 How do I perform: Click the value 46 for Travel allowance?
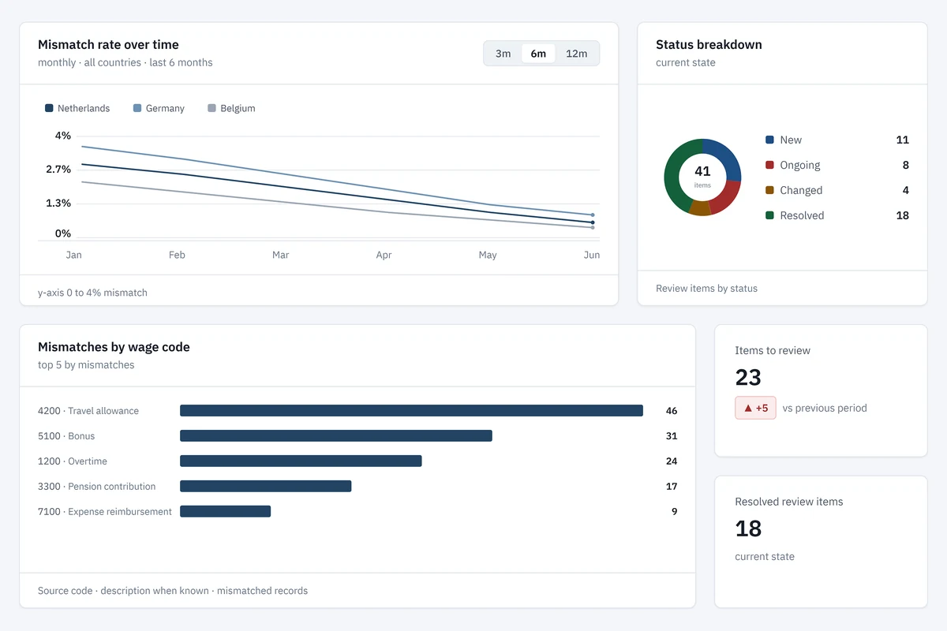(672, 410)
